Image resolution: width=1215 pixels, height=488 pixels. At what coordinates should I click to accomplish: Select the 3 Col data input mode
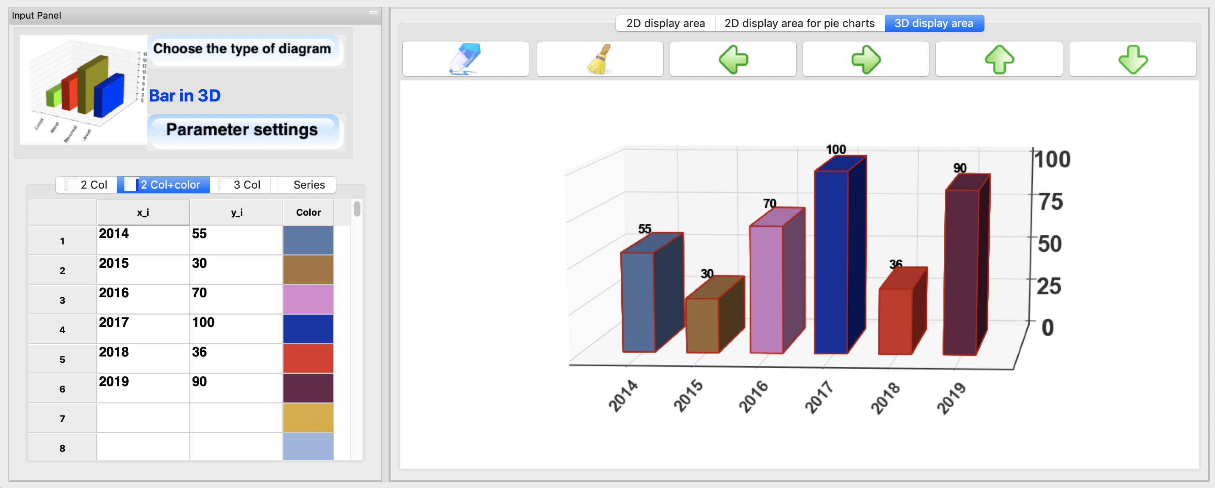click(x=246, y=184)
